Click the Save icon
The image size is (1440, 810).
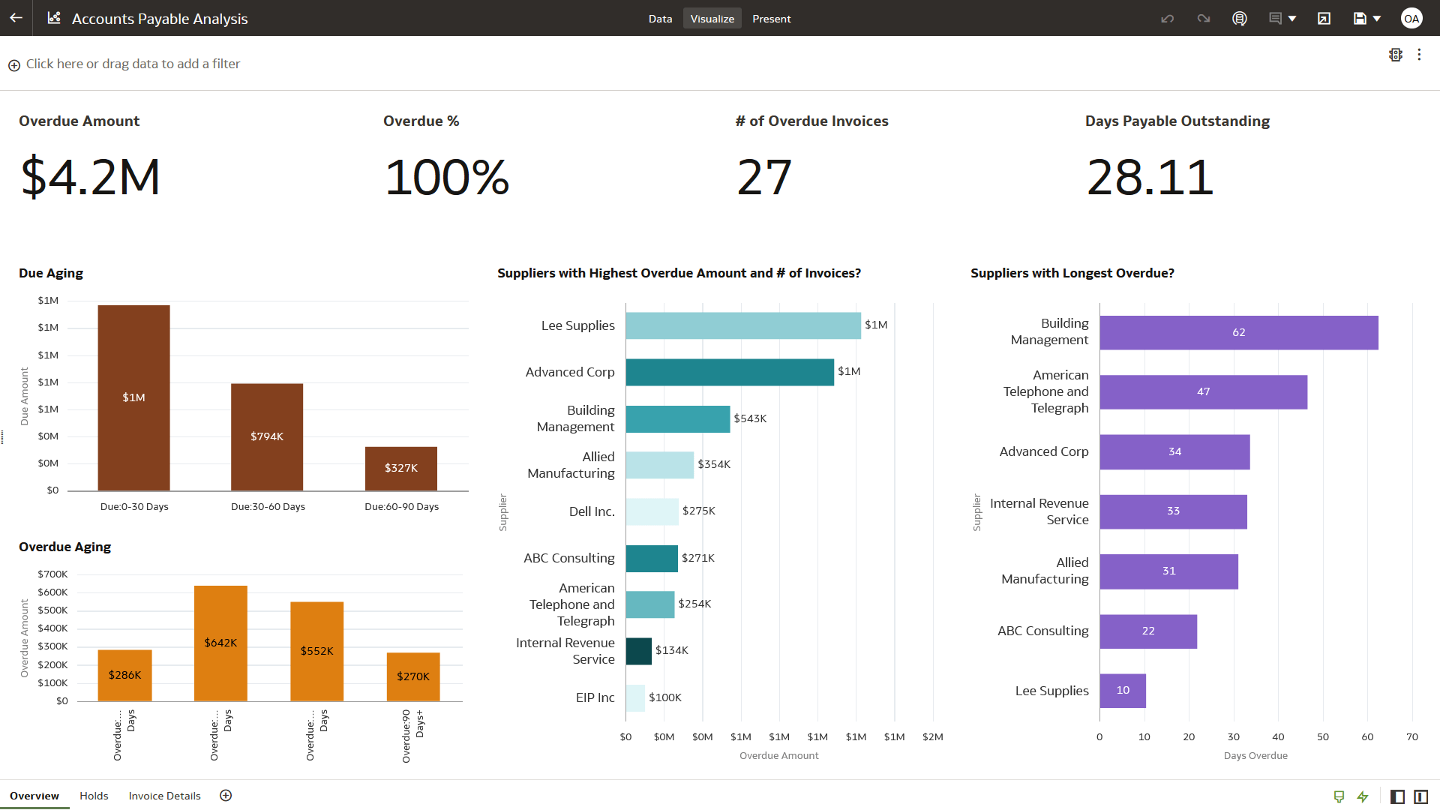pyautogui.click(x=1359, y=18)
